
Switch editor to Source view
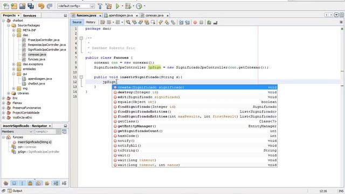pos(77,22)
